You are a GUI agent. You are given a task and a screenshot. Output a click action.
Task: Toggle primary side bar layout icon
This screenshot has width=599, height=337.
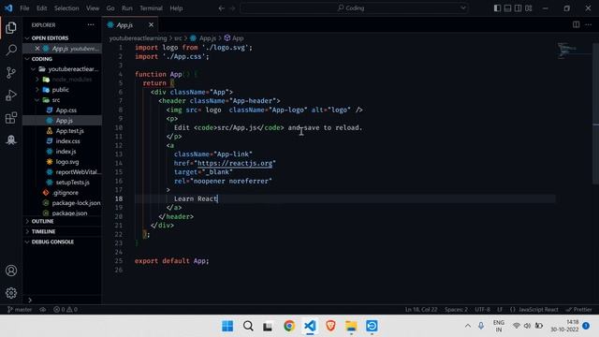pyautogui.click(x=497, y=8)
